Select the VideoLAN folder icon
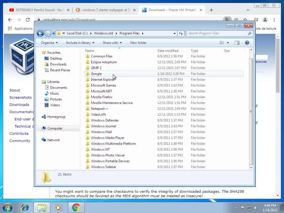284x213 pixels. pos(87,115)
